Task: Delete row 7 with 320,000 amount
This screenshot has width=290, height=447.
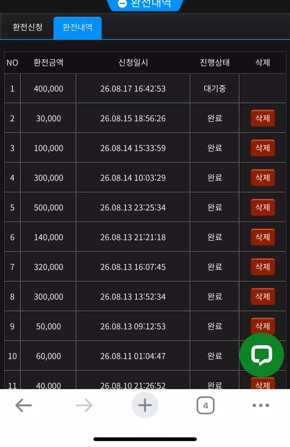Action: 263,266
